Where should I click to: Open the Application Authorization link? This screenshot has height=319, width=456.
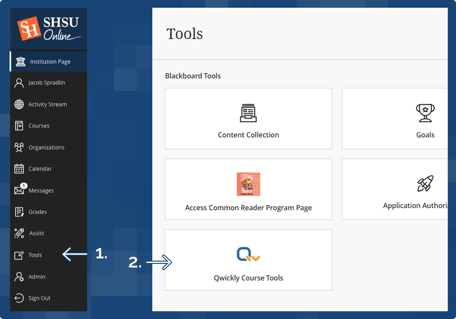395,189
